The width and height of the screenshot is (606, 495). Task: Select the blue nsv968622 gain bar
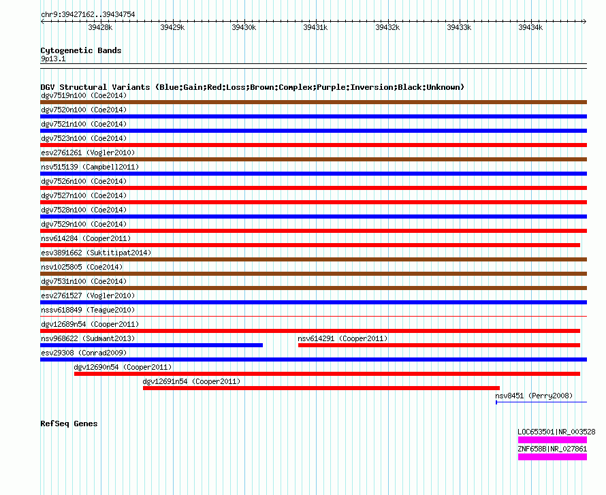click(151, 345)
